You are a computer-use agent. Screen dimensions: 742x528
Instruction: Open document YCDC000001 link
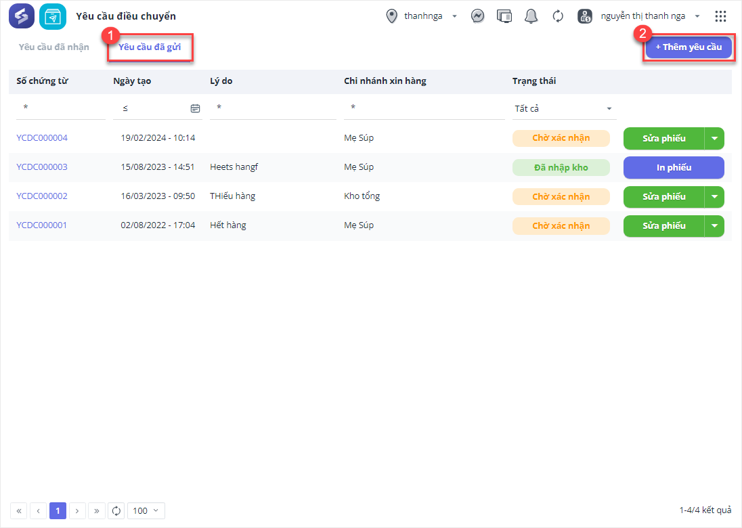[x=42, y=225]
